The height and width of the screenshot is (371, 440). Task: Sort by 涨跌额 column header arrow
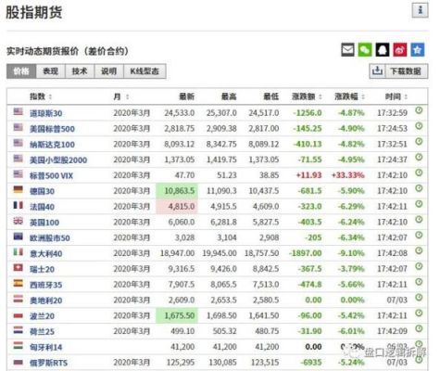pyautogui.click(x=321, y=97)
